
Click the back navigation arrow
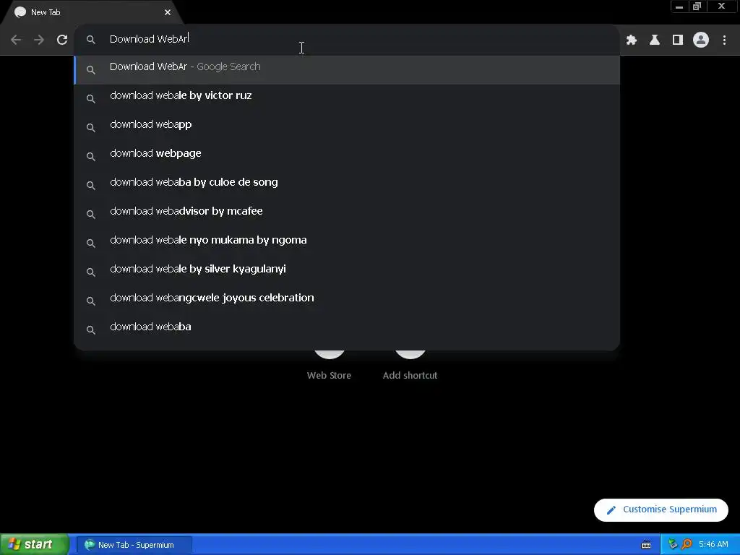[16, 40]
